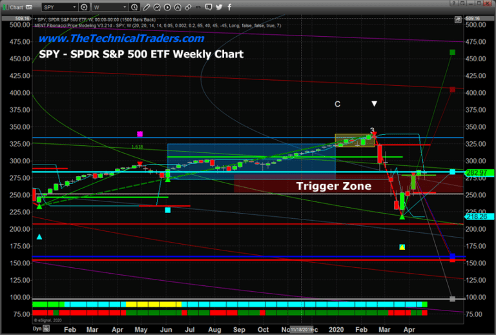Image resolution: width=496 pixels, height=335 pixels.
Task: Click the SPY, SPDR S&P 500 ETF title line
Action: pos(96,19)
